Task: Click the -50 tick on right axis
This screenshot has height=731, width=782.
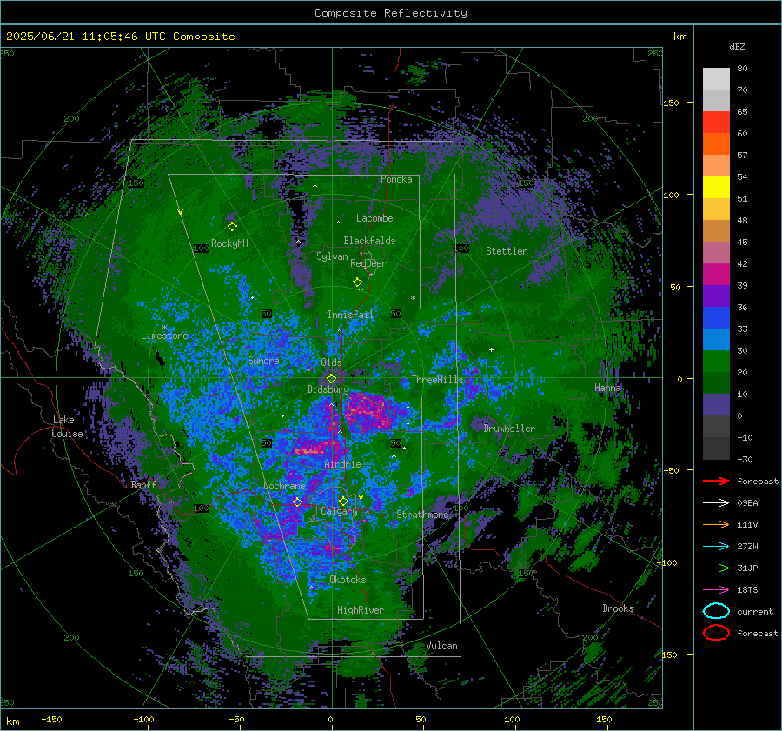Action: tap(671, 470)
